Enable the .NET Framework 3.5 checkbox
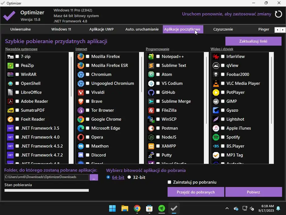 17,128
